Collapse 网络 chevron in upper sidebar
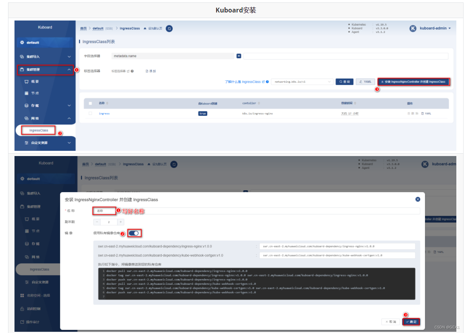The image size is (466, 333). coord(69,118)
